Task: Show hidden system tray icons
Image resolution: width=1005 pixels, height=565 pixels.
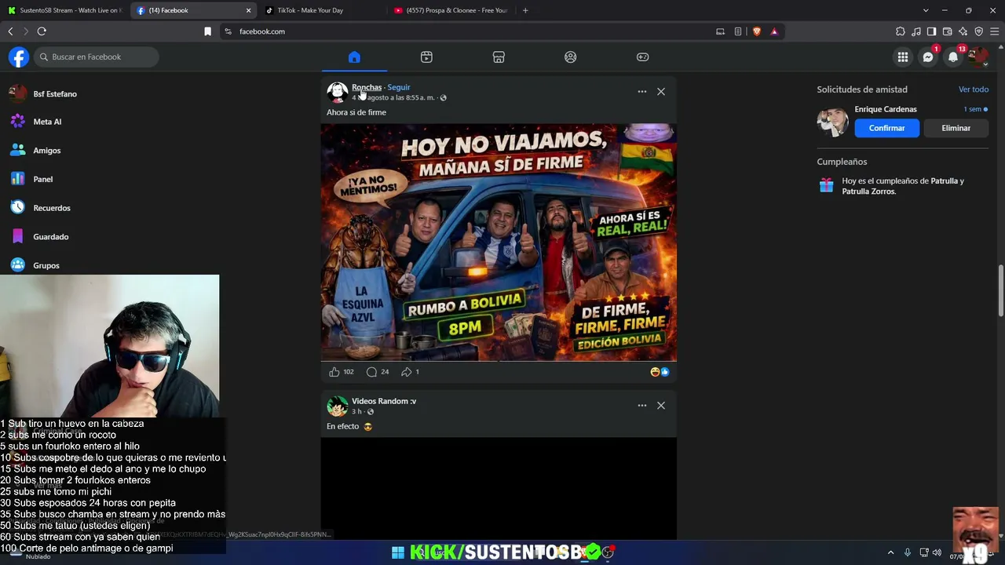Action: pos(891,552)
